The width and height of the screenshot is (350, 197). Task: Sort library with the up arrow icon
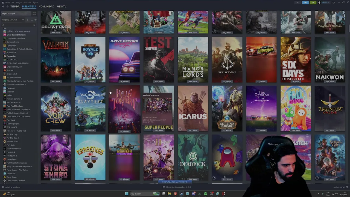pos(27,20)
